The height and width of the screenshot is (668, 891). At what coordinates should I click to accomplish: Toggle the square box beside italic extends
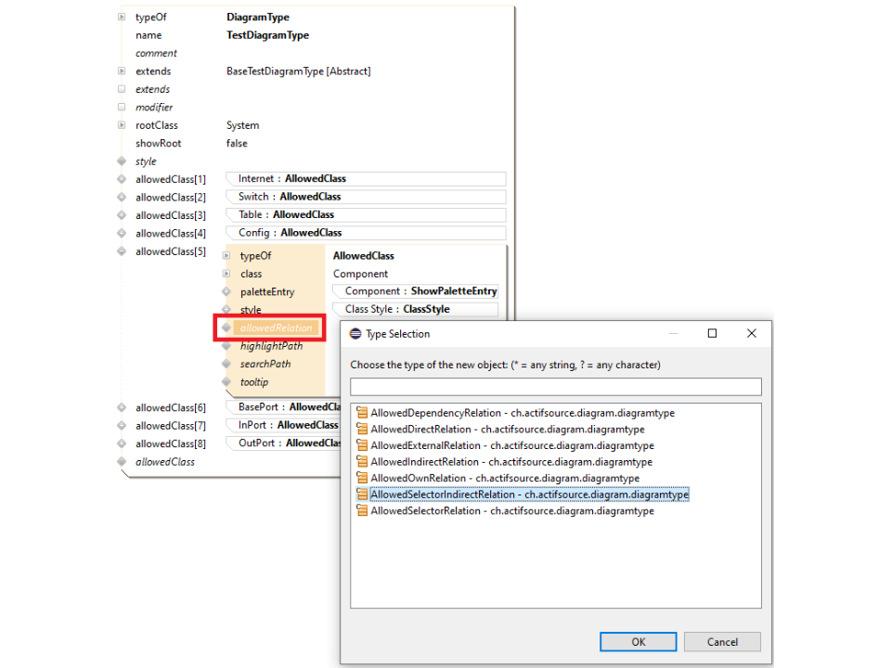(x=122, y=89)
